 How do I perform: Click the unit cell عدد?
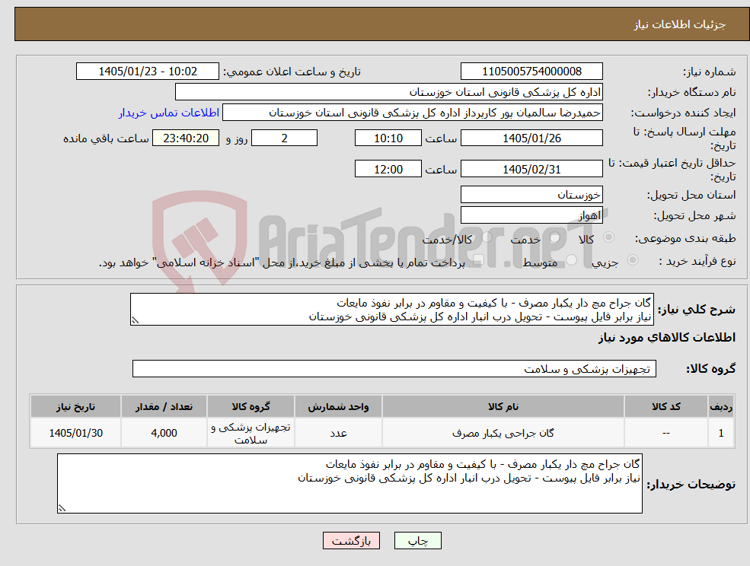point(338,433)
